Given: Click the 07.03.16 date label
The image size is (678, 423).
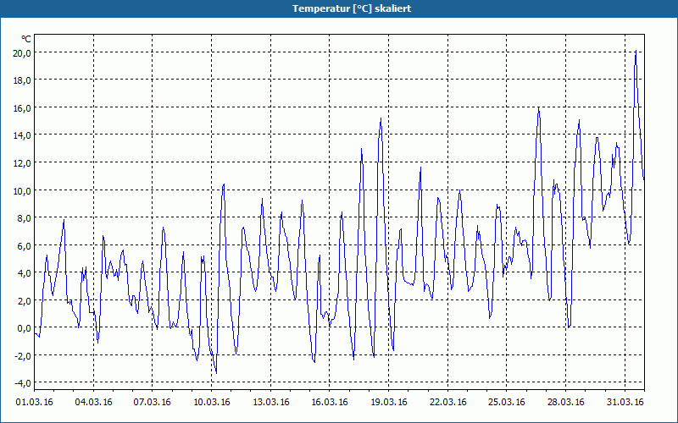Looking at the screenshot, I should pyautogui.click(x=153, y=403).
